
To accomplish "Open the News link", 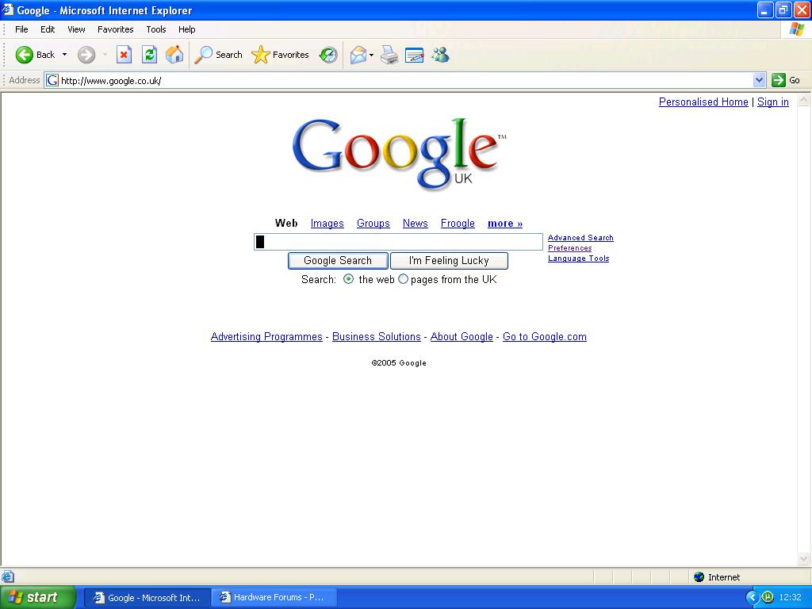I will (x=416, y=223).
